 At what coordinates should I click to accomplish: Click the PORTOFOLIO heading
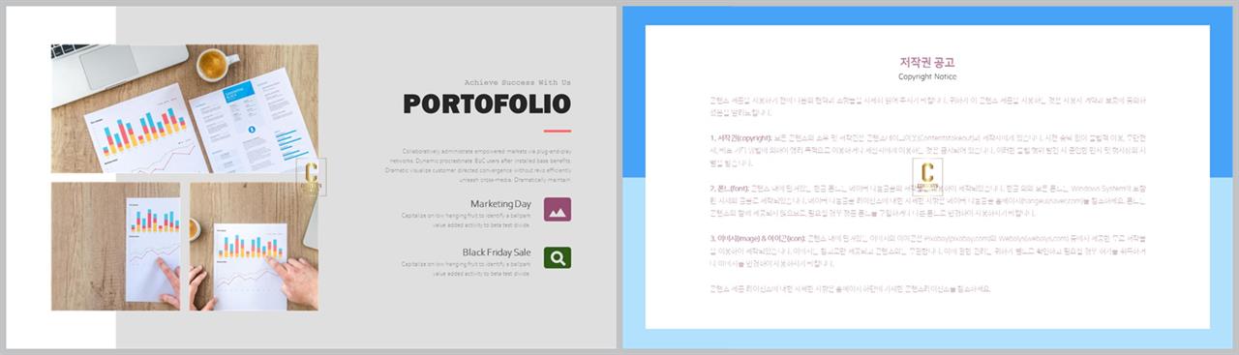coord(487,104)
